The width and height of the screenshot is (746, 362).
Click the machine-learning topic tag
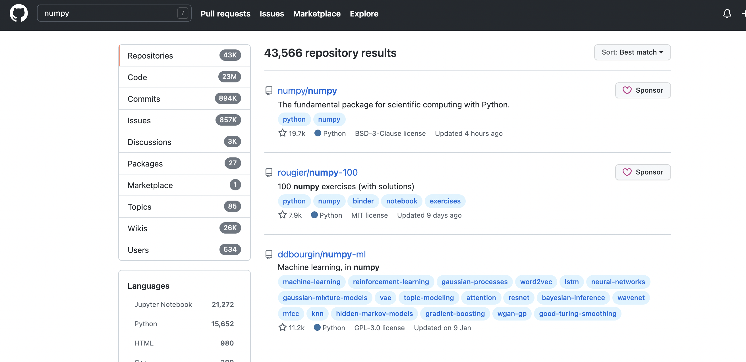pos(312,282)
